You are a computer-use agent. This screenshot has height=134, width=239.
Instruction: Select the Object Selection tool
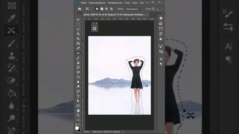(78, 34)
